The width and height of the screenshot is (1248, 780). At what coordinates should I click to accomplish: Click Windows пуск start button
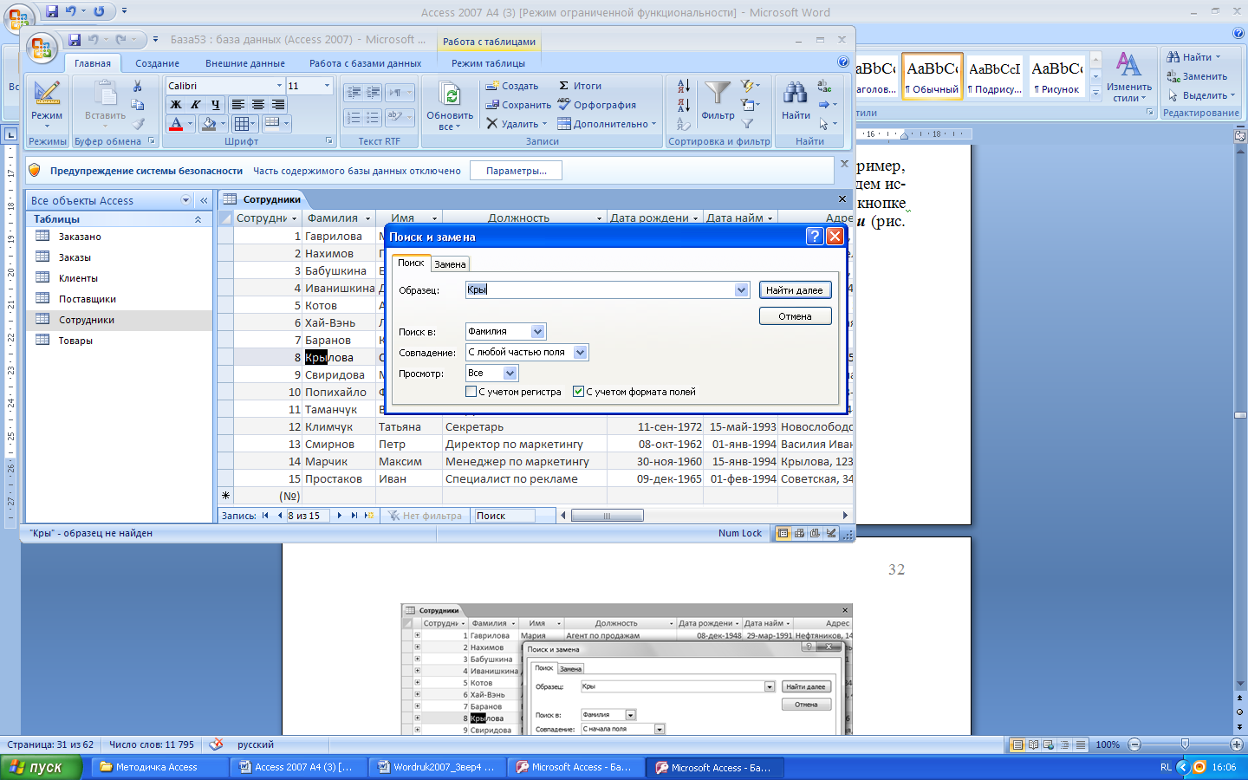point(41,767)
